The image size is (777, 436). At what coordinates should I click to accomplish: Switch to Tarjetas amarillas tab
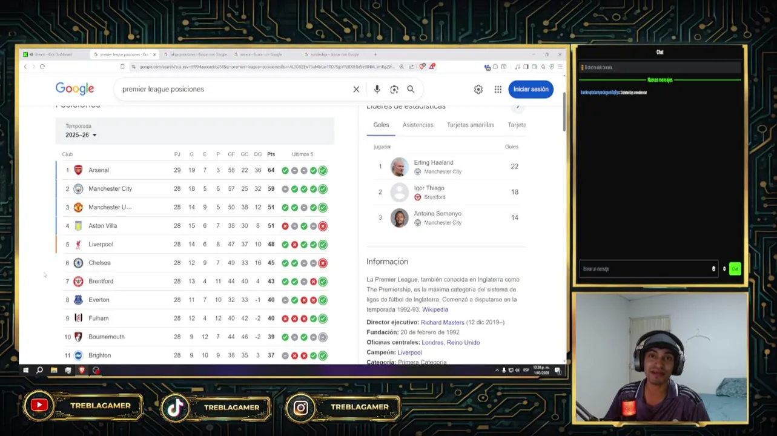471,125
